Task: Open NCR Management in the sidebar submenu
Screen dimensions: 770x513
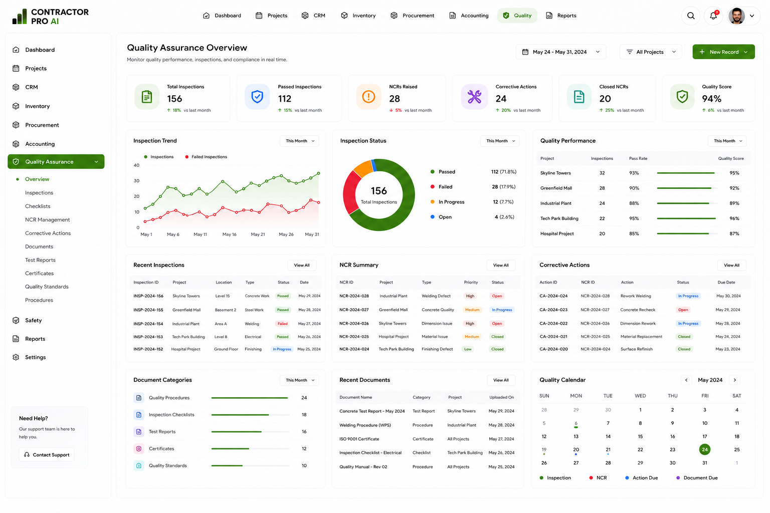Action: 48,220
